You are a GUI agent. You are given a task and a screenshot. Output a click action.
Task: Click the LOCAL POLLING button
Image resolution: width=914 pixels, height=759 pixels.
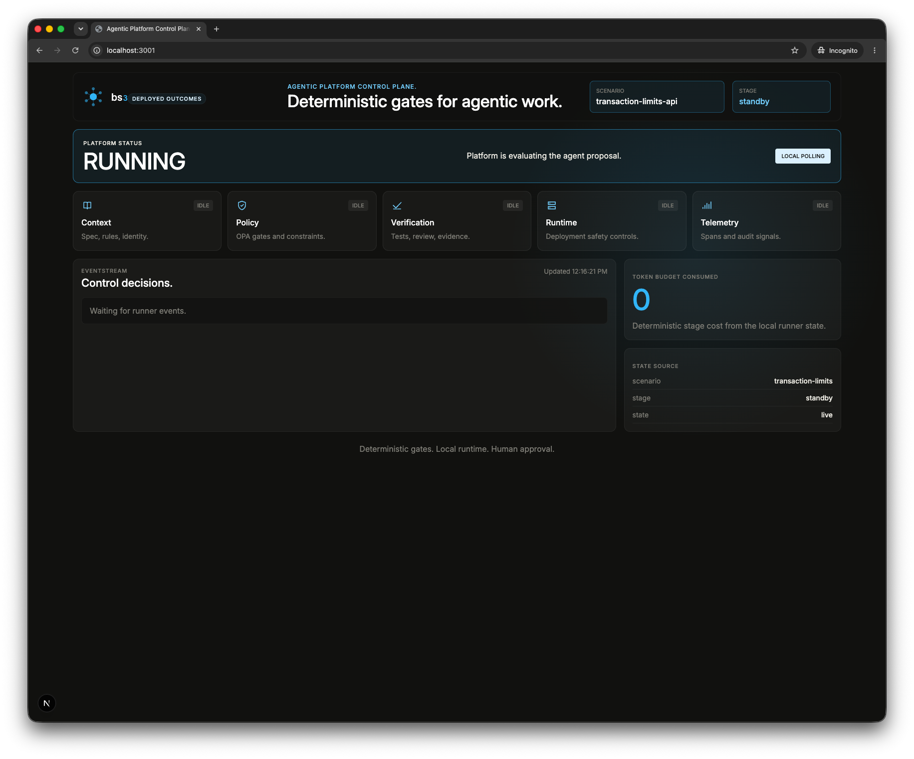point(803,156)
